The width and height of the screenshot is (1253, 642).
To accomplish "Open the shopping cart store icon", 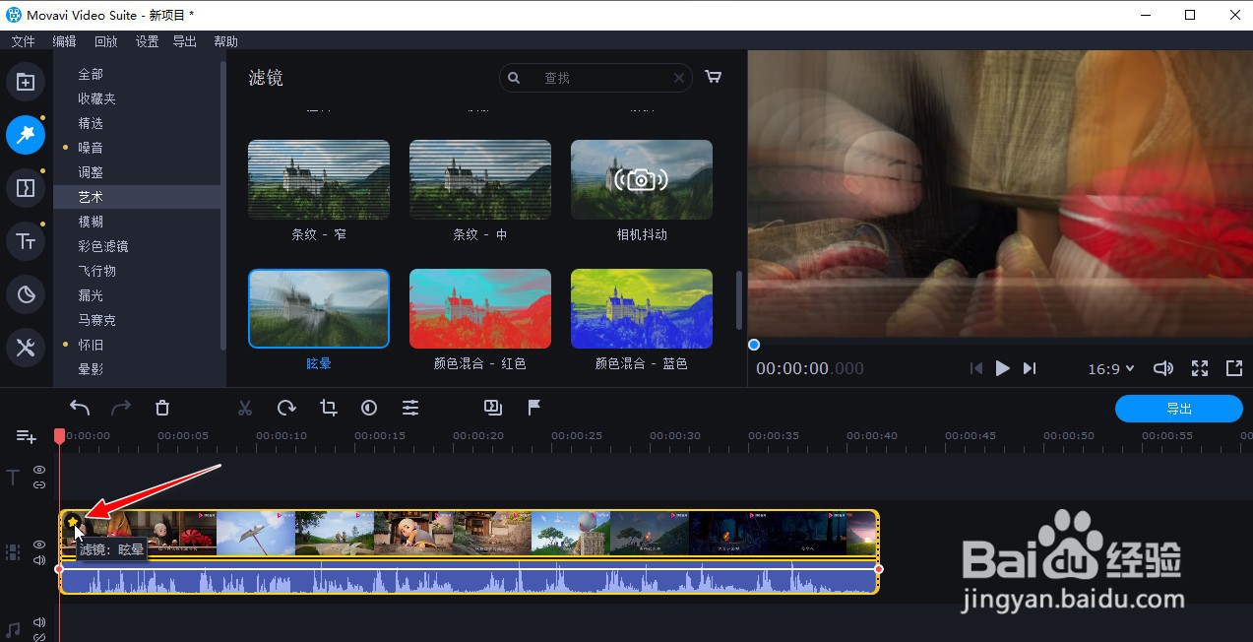I will click(714, 77).
